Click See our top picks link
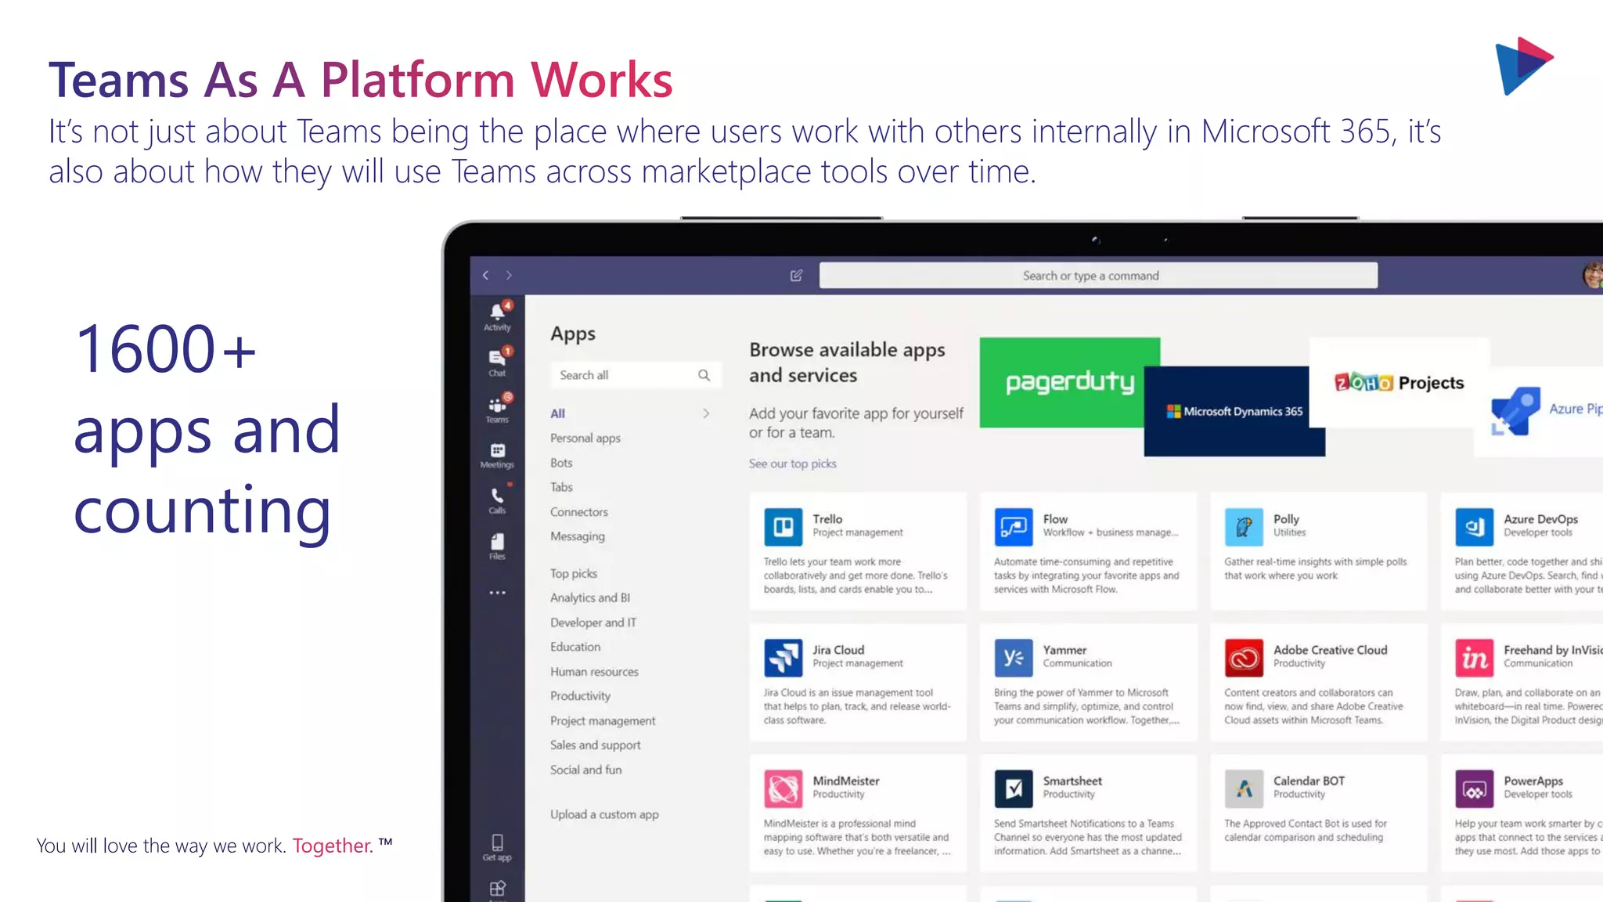1603x902 pixels. tap(792, 464)
